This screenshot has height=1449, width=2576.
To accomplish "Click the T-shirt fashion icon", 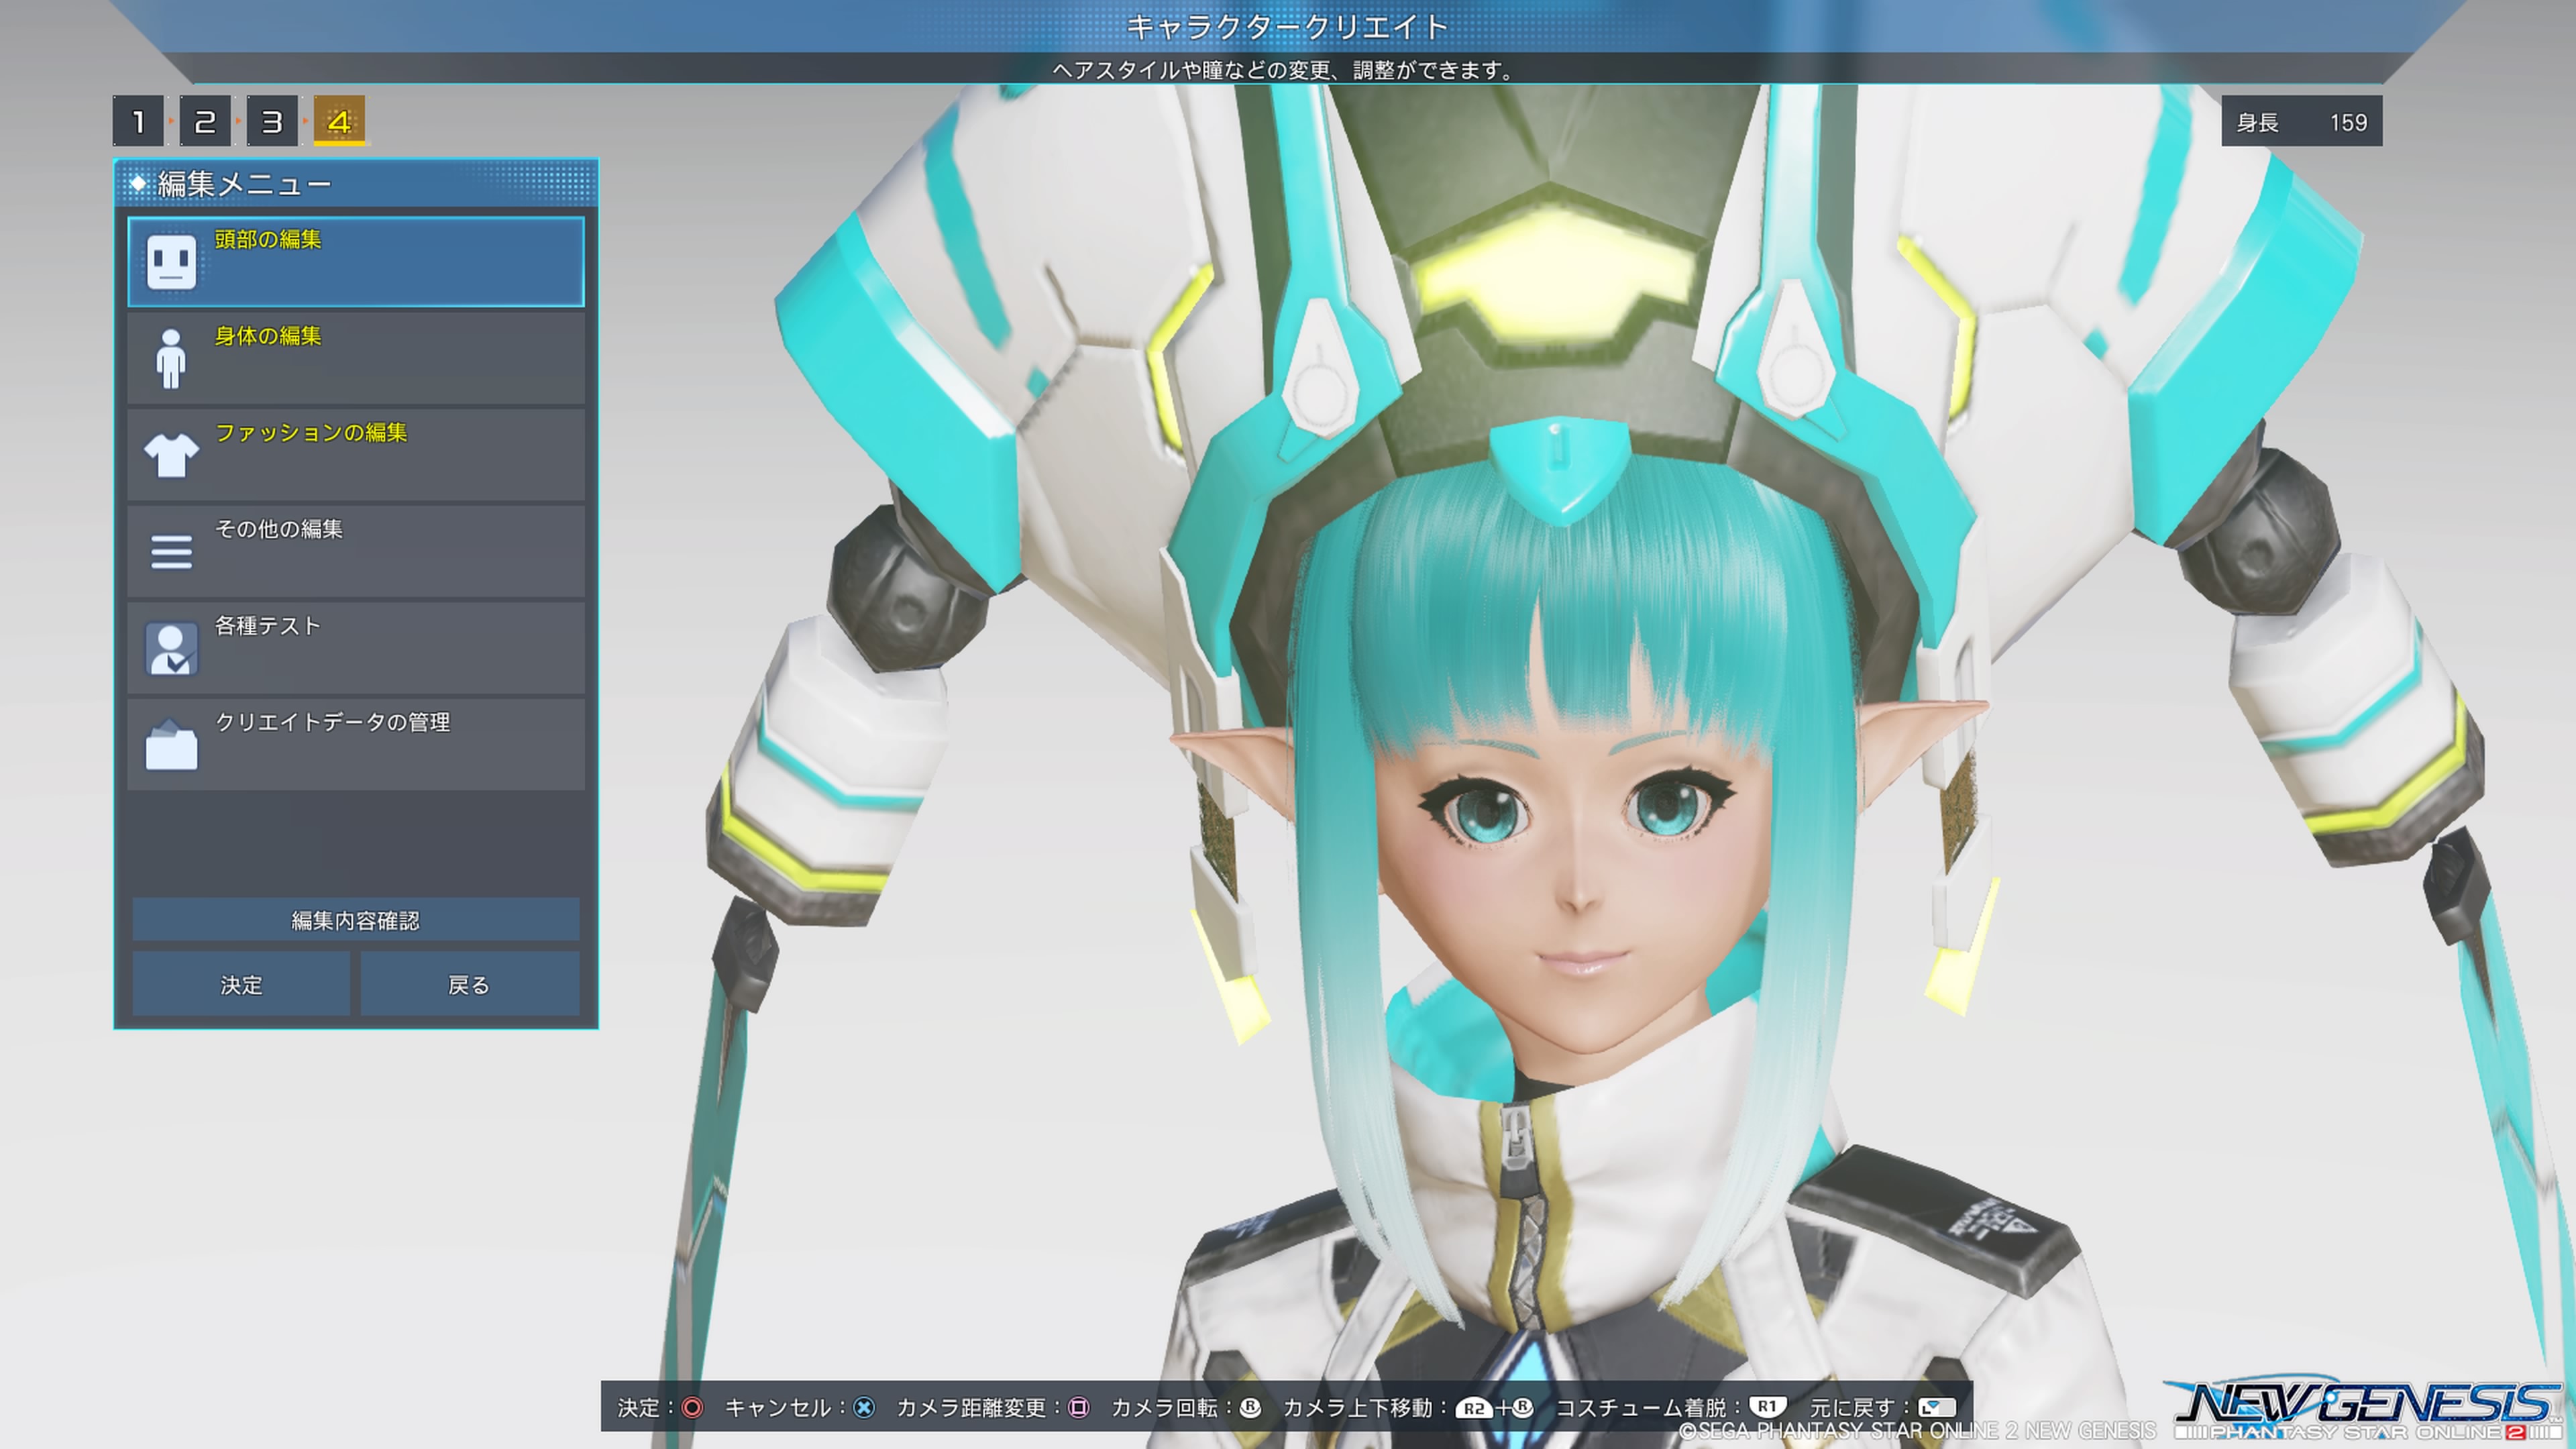I will [x=171, y=456].
